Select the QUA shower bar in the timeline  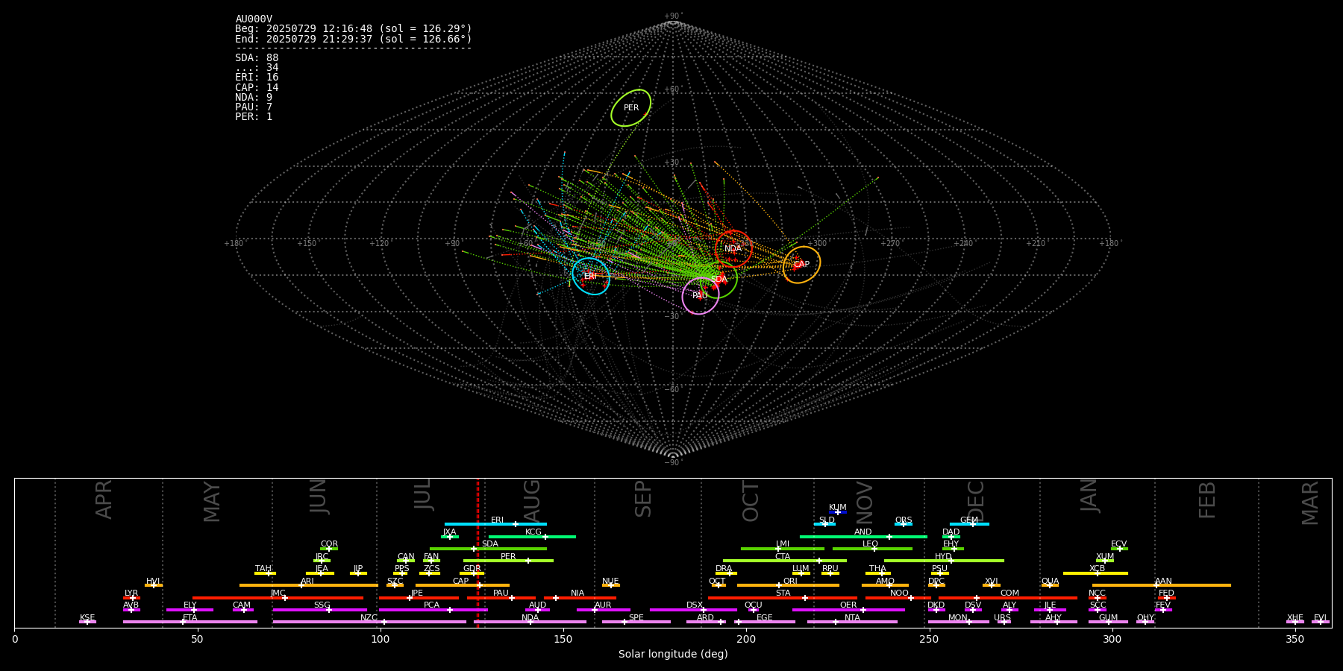point(1050,585)
